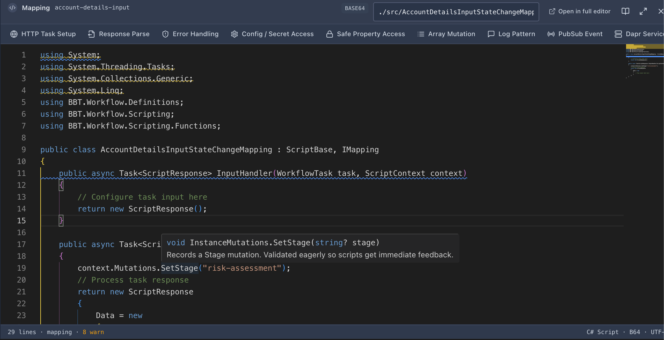This screenshot has width=664, height=340.
Task: Insert the Error Handling snippet
Action: click(x=190, y=34)
